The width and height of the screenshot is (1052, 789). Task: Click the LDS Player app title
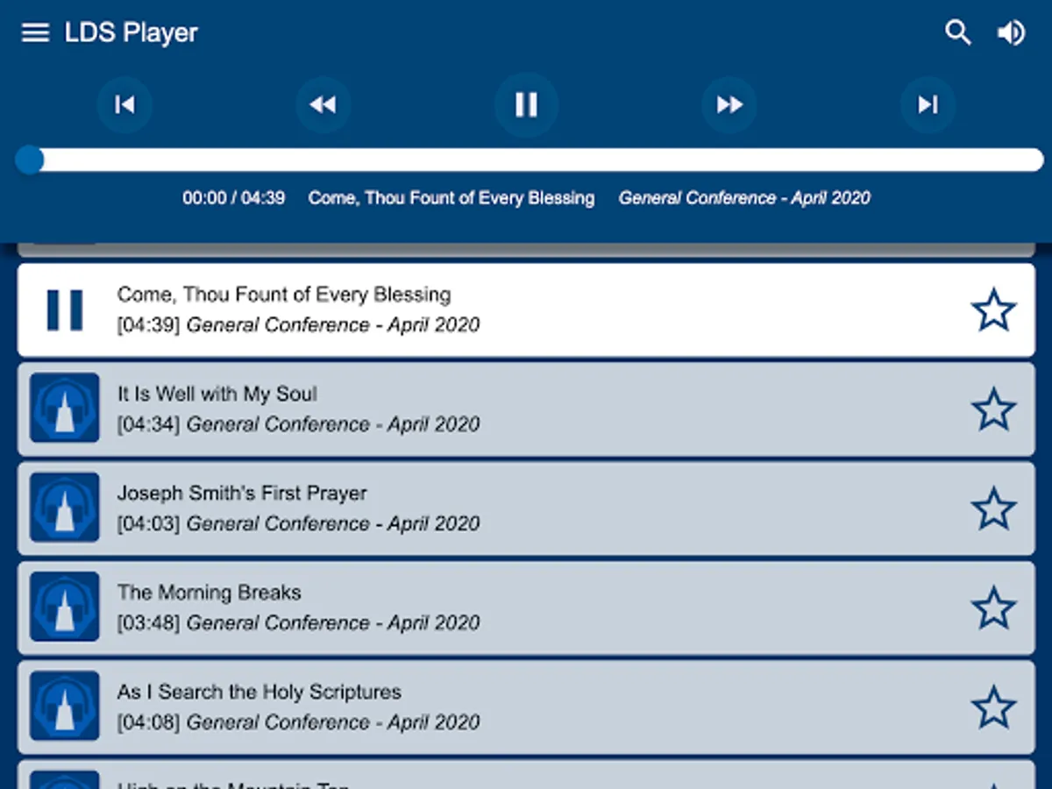point(131,33)
